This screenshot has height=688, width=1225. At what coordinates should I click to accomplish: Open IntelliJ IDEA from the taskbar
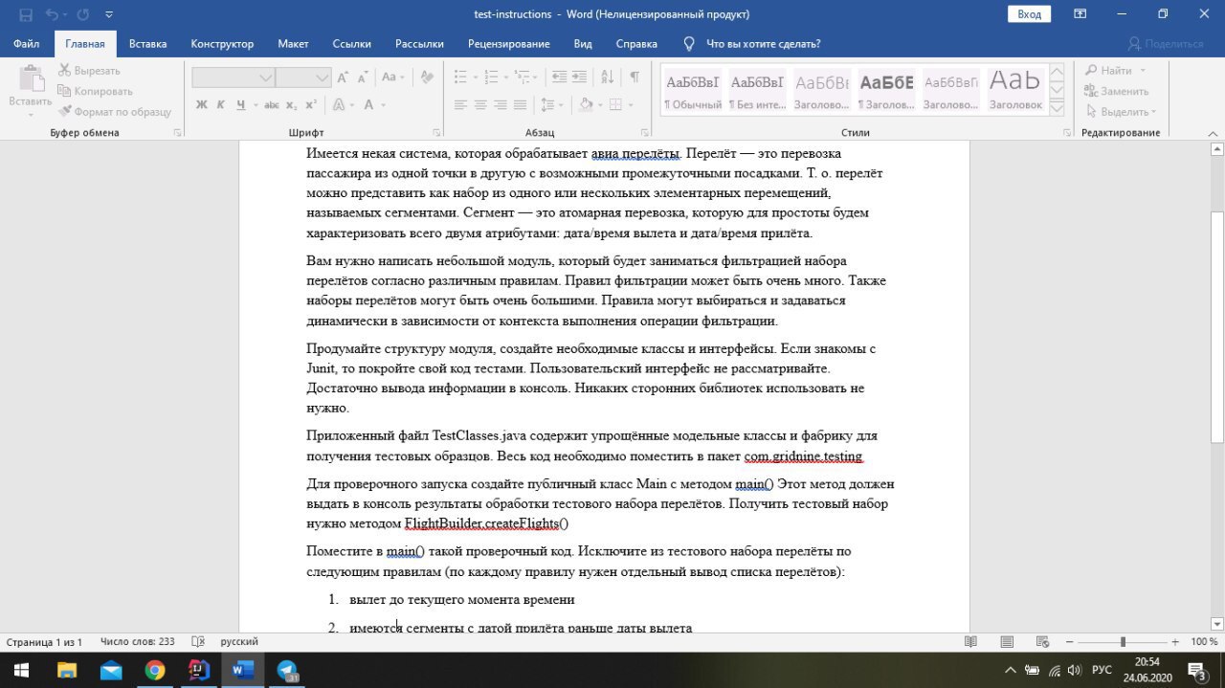198,670
